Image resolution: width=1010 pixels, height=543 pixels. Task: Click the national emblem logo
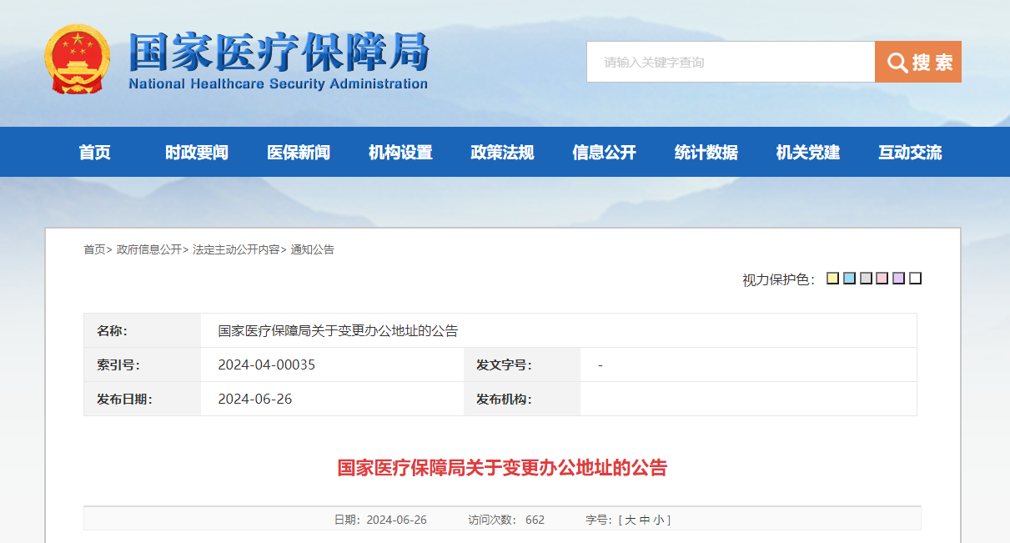click(x=77, y=59)
